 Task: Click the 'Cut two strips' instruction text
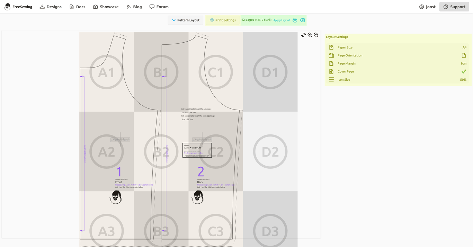click(196, 109)
